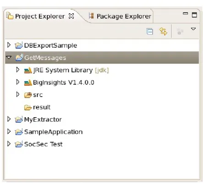
Task: Click the MyExtractor project folder icon
Action: coord(19,119)
